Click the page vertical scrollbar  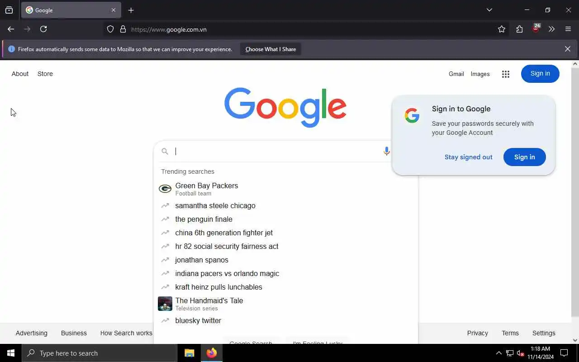click(575, 192)
